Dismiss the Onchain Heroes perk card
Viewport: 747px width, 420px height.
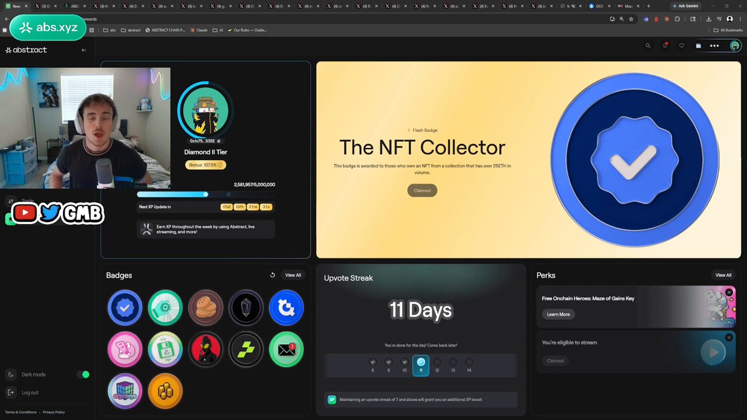tap(729, 292)
